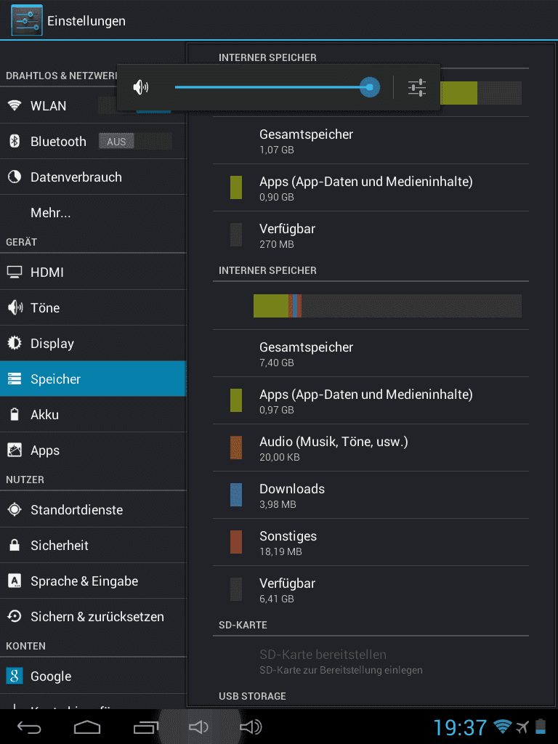
Task: Tap Sonstiges storage entry
Action: 371,542
